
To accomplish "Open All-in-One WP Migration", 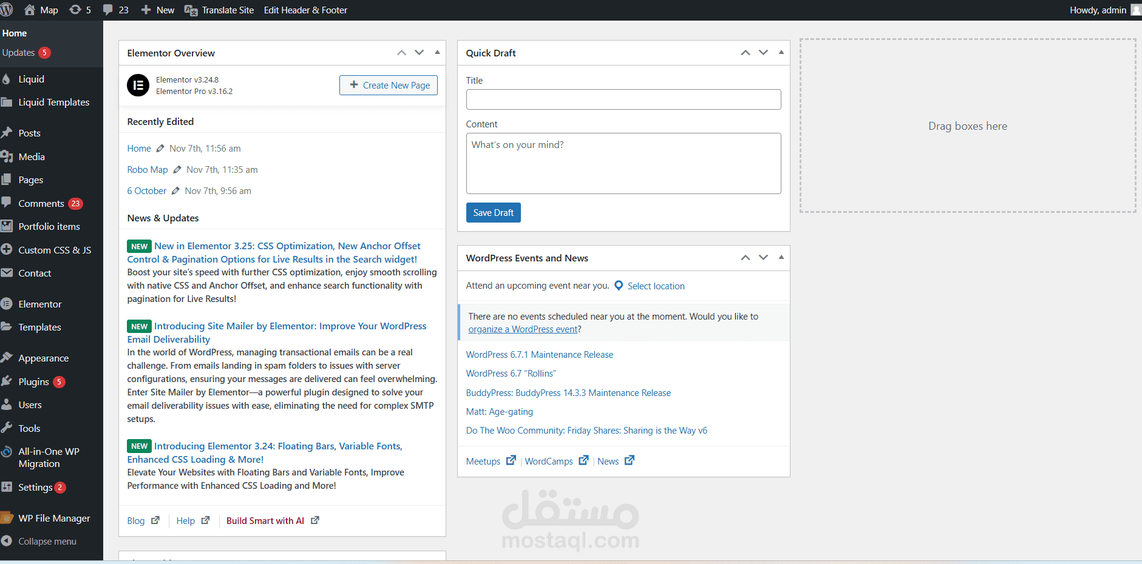I will (49, 457).
